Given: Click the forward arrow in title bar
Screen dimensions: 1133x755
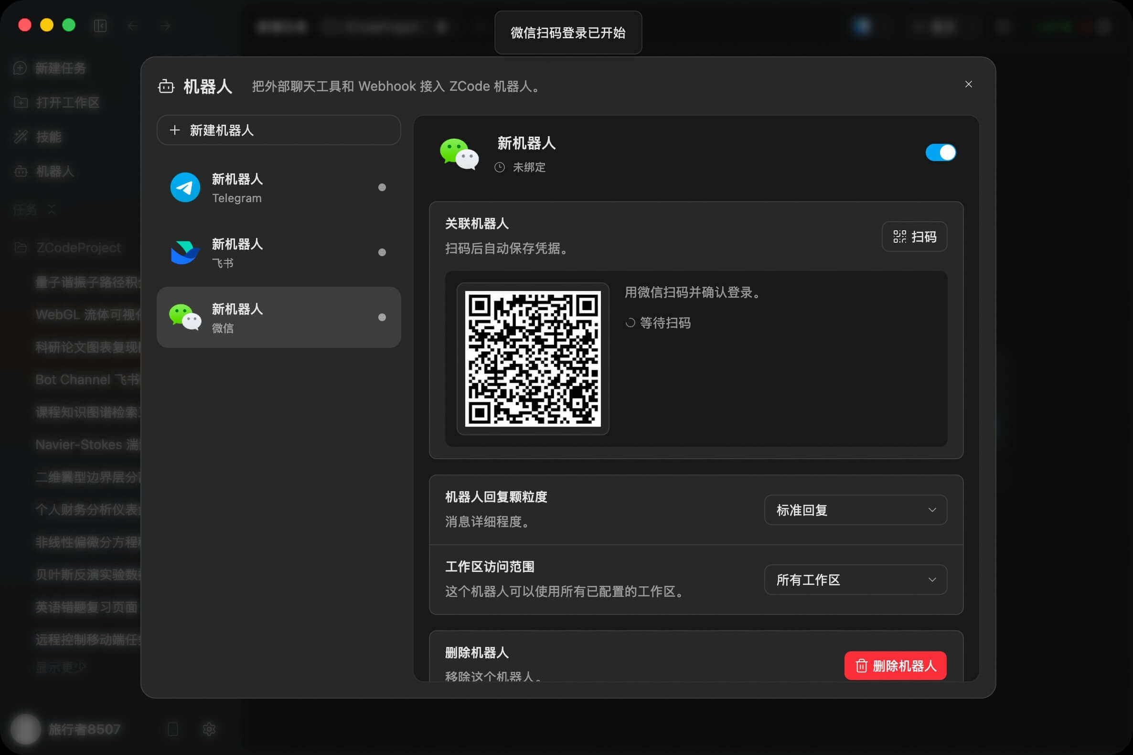Looking at the screenshot, I should coord(166,25).
